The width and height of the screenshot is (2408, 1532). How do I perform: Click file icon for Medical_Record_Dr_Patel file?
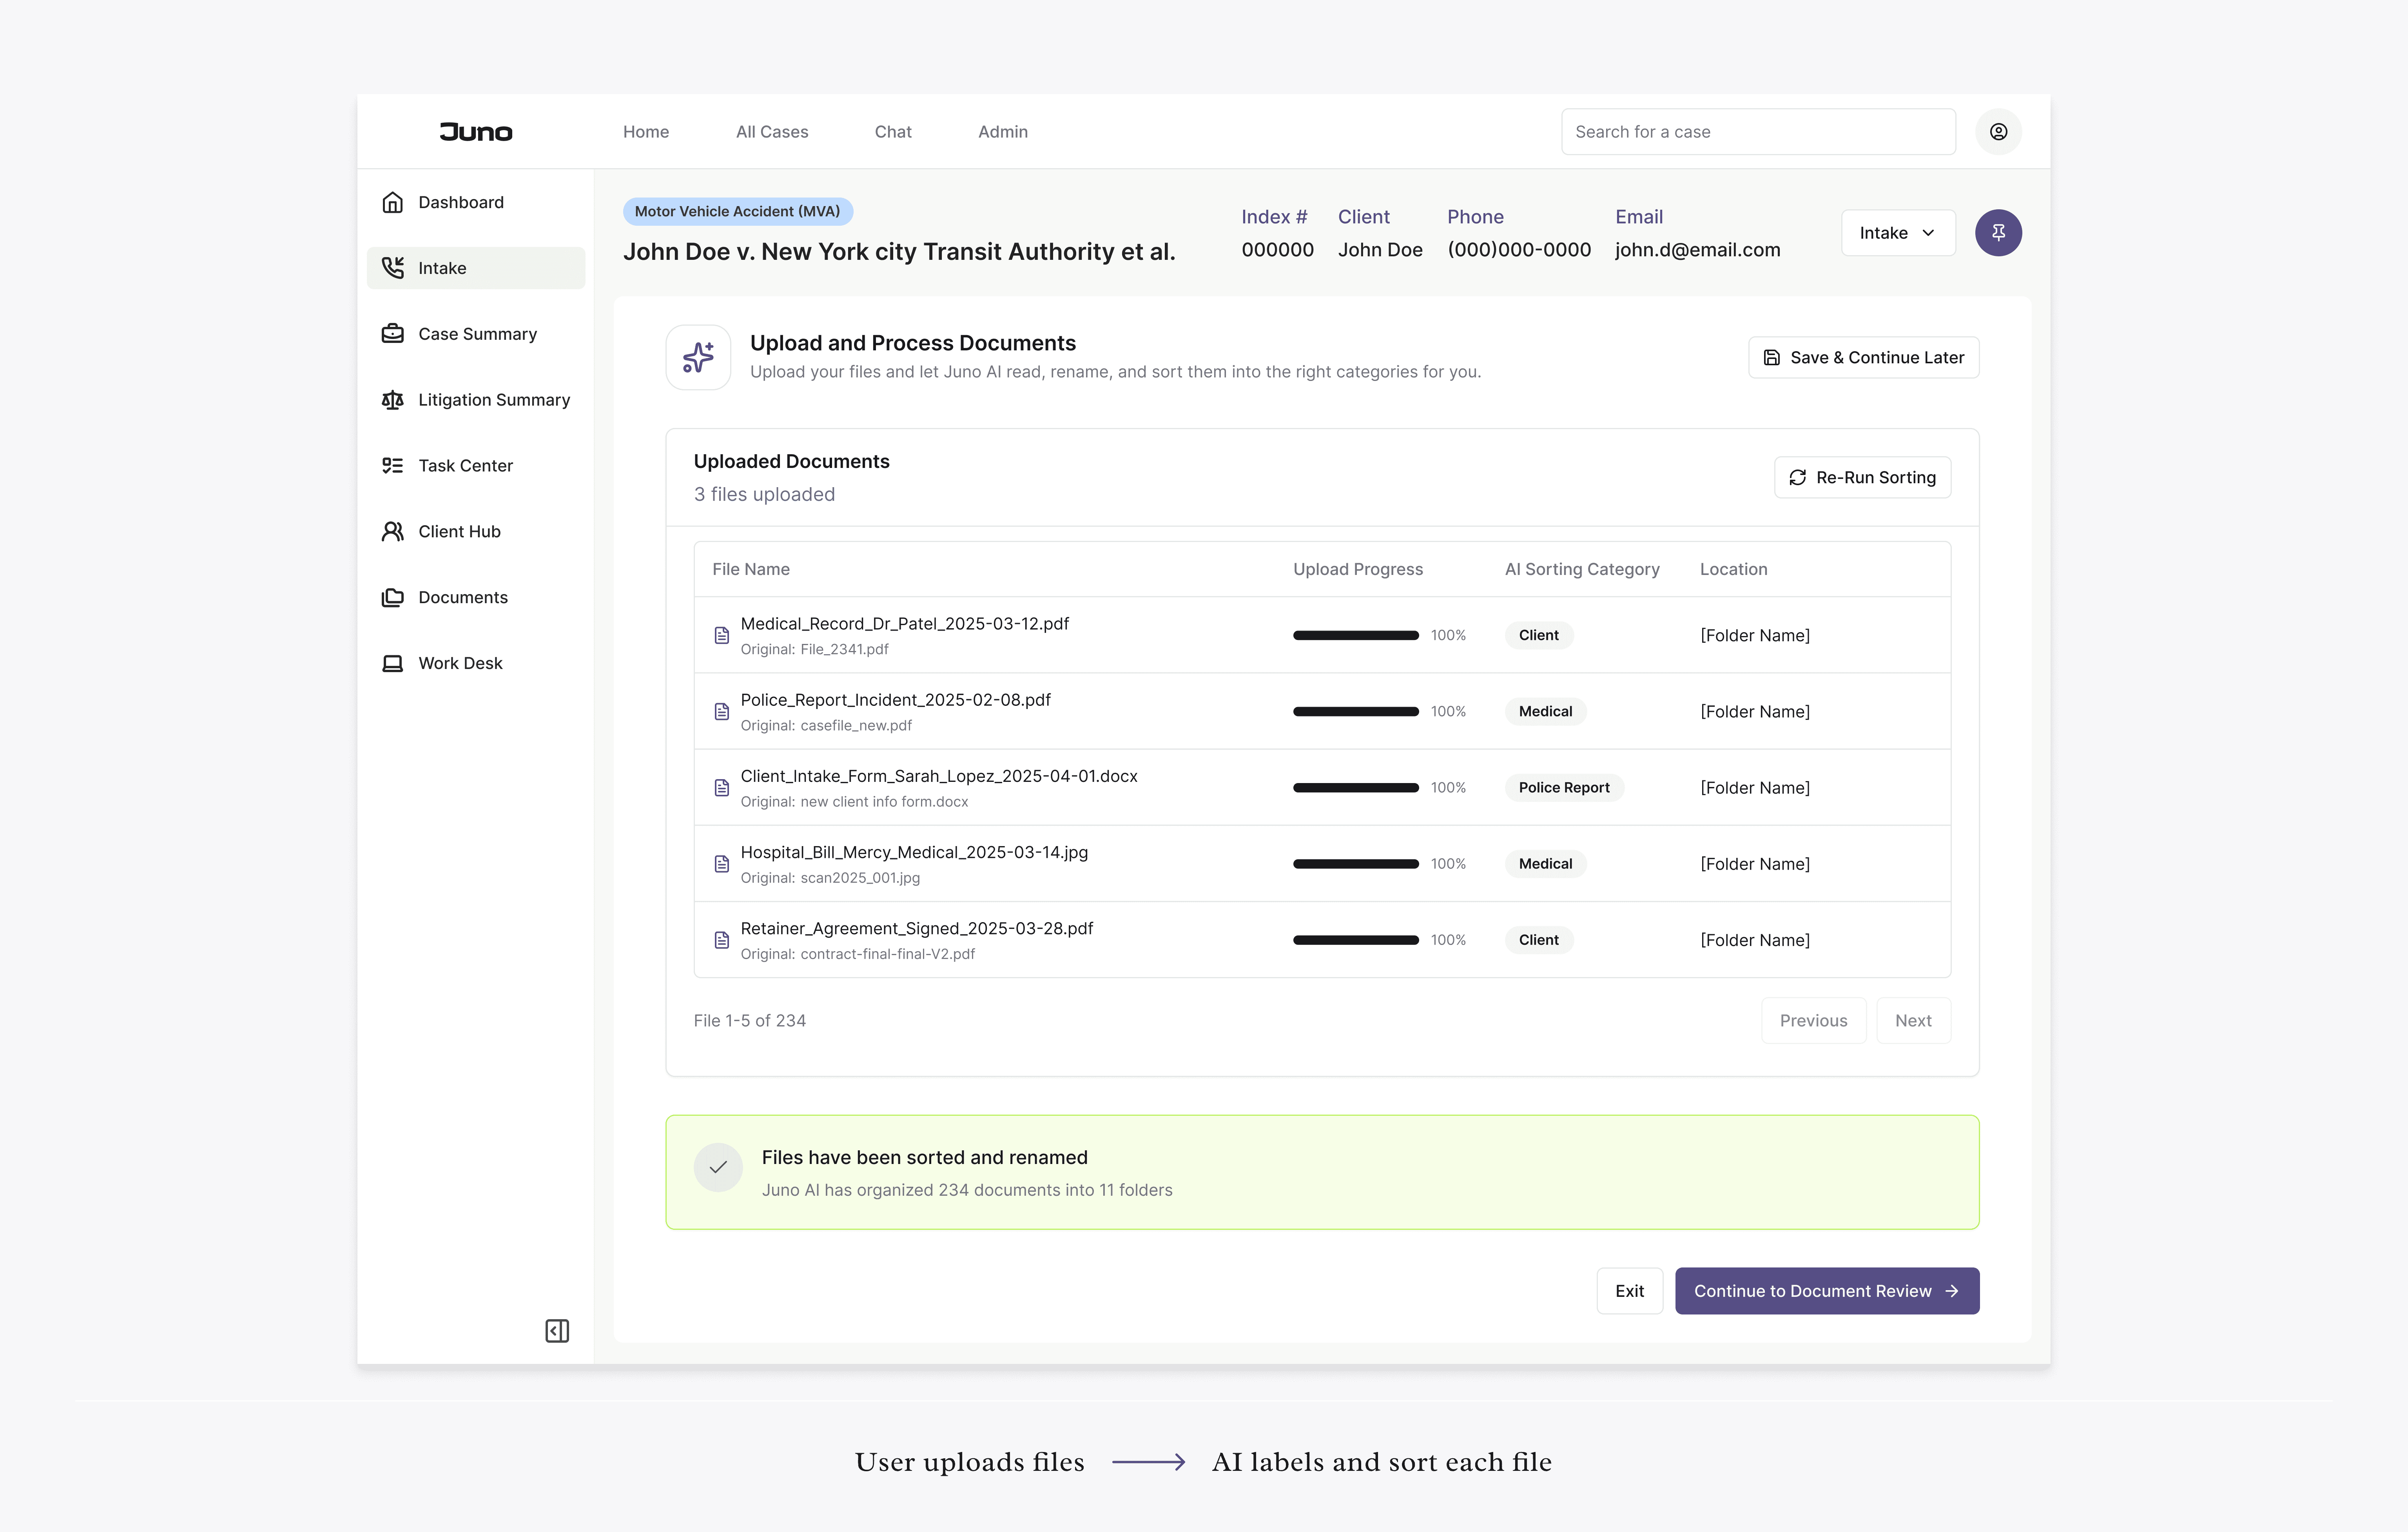coord(721,636)
